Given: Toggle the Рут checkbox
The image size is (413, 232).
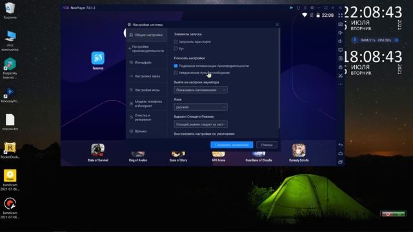Looking at the screenshot, I should (x=176, y=49).
